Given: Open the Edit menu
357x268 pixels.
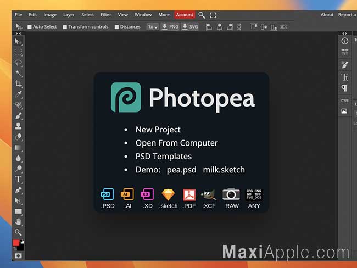Looking at the screenshot, I should point(32,15).
